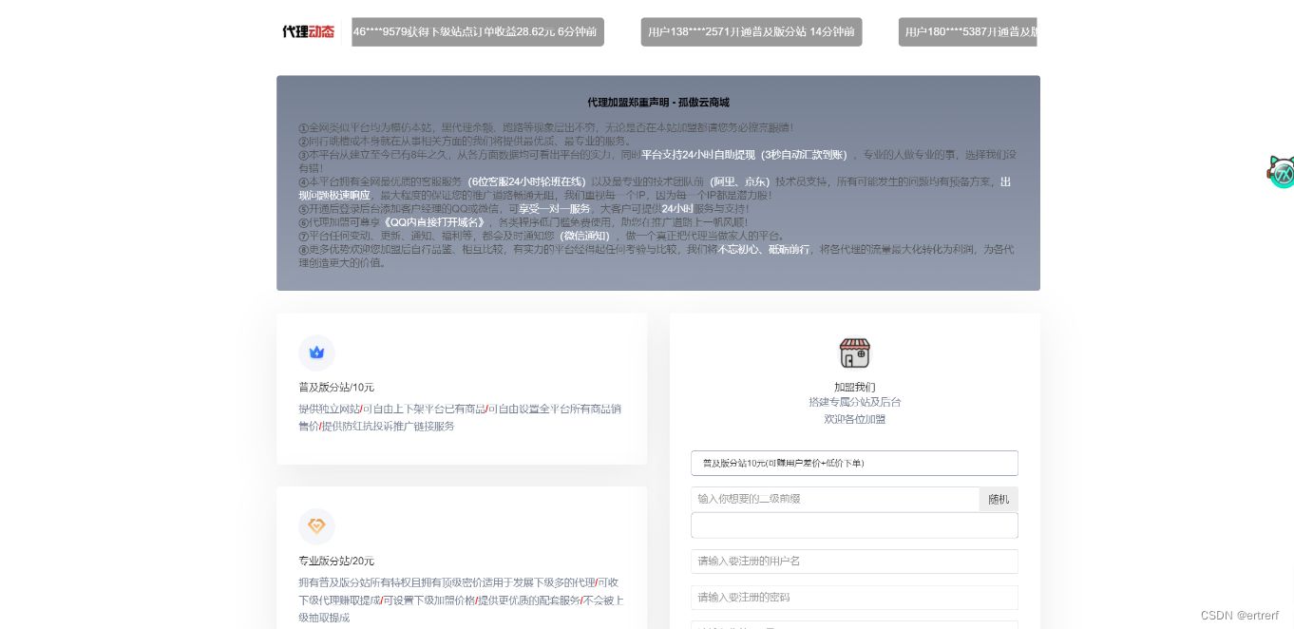
Task: Click the ticker notice about 28.62元 earnings
Action: click(x=477, y=31)
